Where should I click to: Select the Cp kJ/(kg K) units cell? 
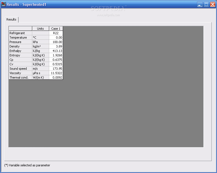41,60
